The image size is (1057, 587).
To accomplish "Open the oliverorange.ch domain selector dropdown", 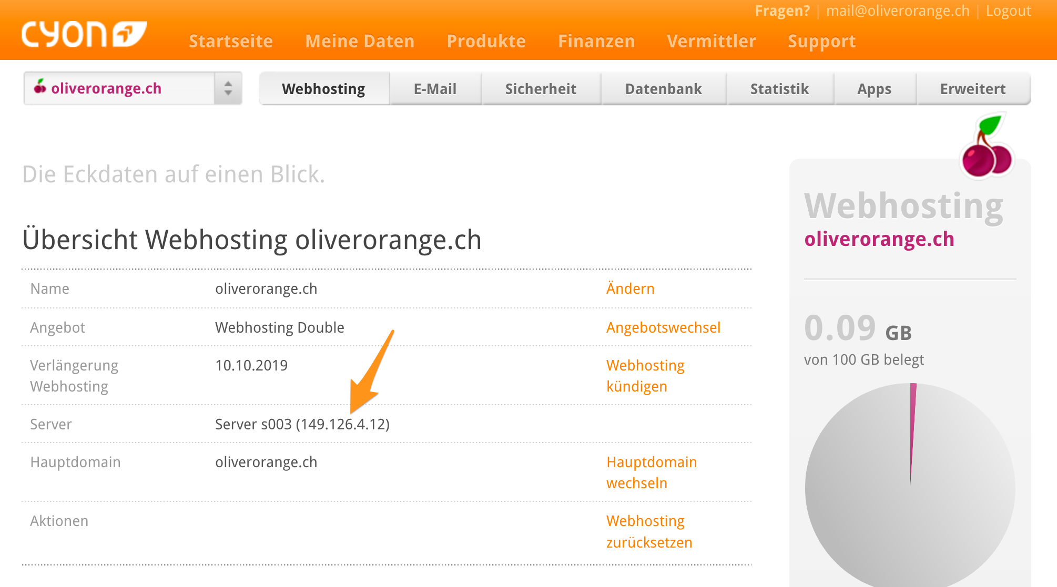I will [133, 88].
